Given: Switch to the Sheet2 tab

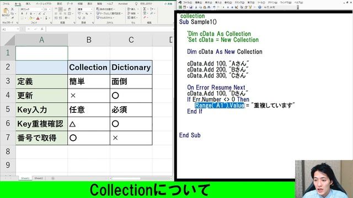Looking at the screenshot, I should 39,178.
